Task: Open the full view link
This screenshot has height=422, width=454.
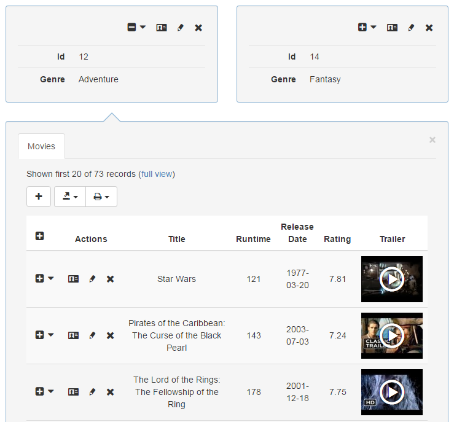Action: click(157, 174)
